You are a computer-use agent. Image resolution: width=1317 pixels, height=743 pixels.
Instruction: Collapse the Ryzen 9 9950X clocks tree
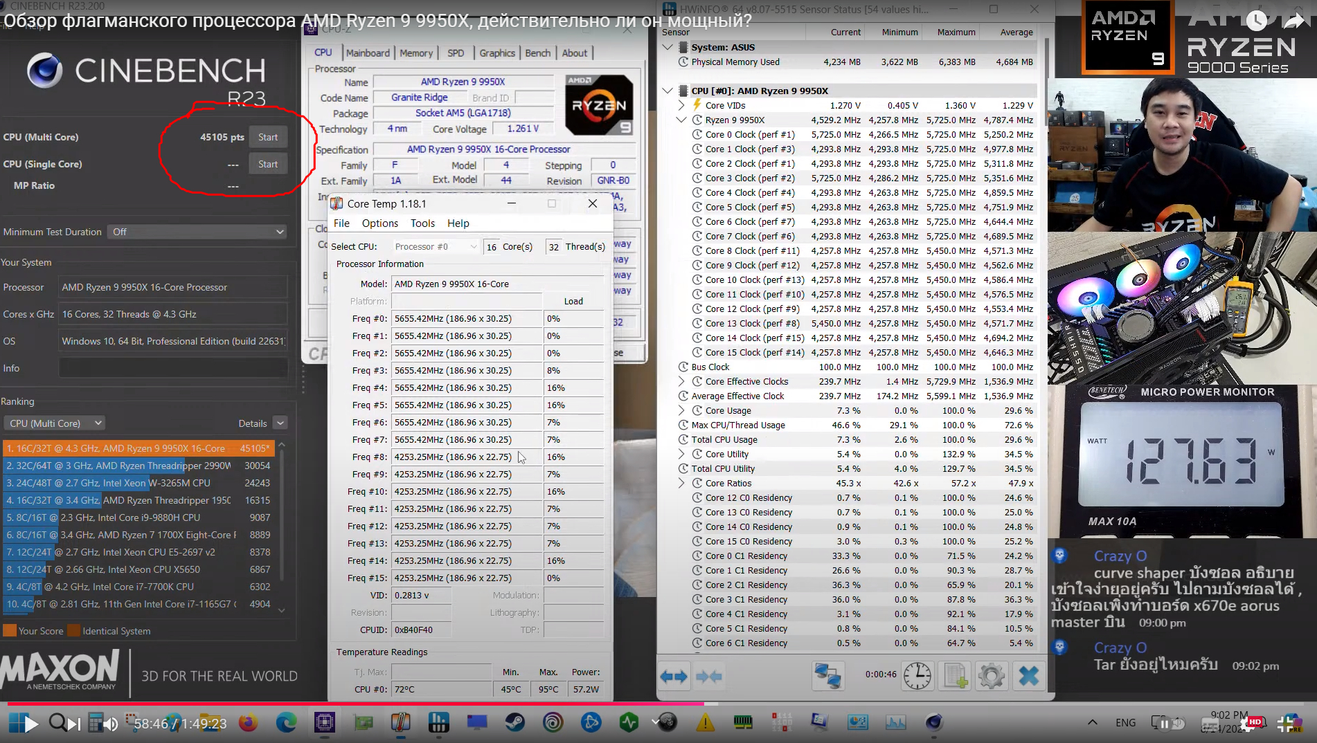pos(681,120)
